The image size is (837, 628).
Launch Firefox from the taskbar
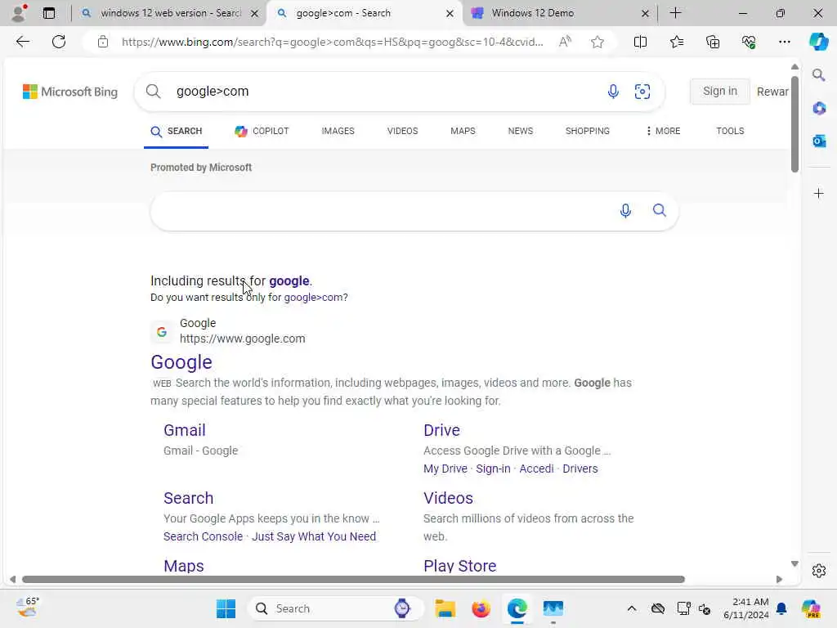point(481,608)
